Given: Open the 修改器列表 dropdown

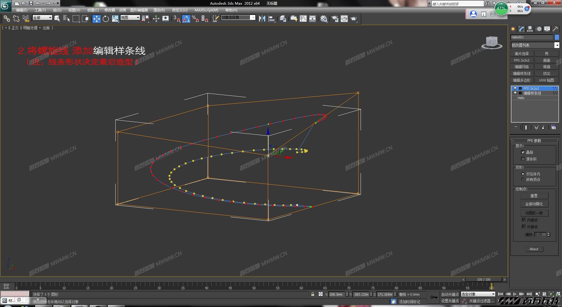Looking at the screenshot, I should point(535,45).
